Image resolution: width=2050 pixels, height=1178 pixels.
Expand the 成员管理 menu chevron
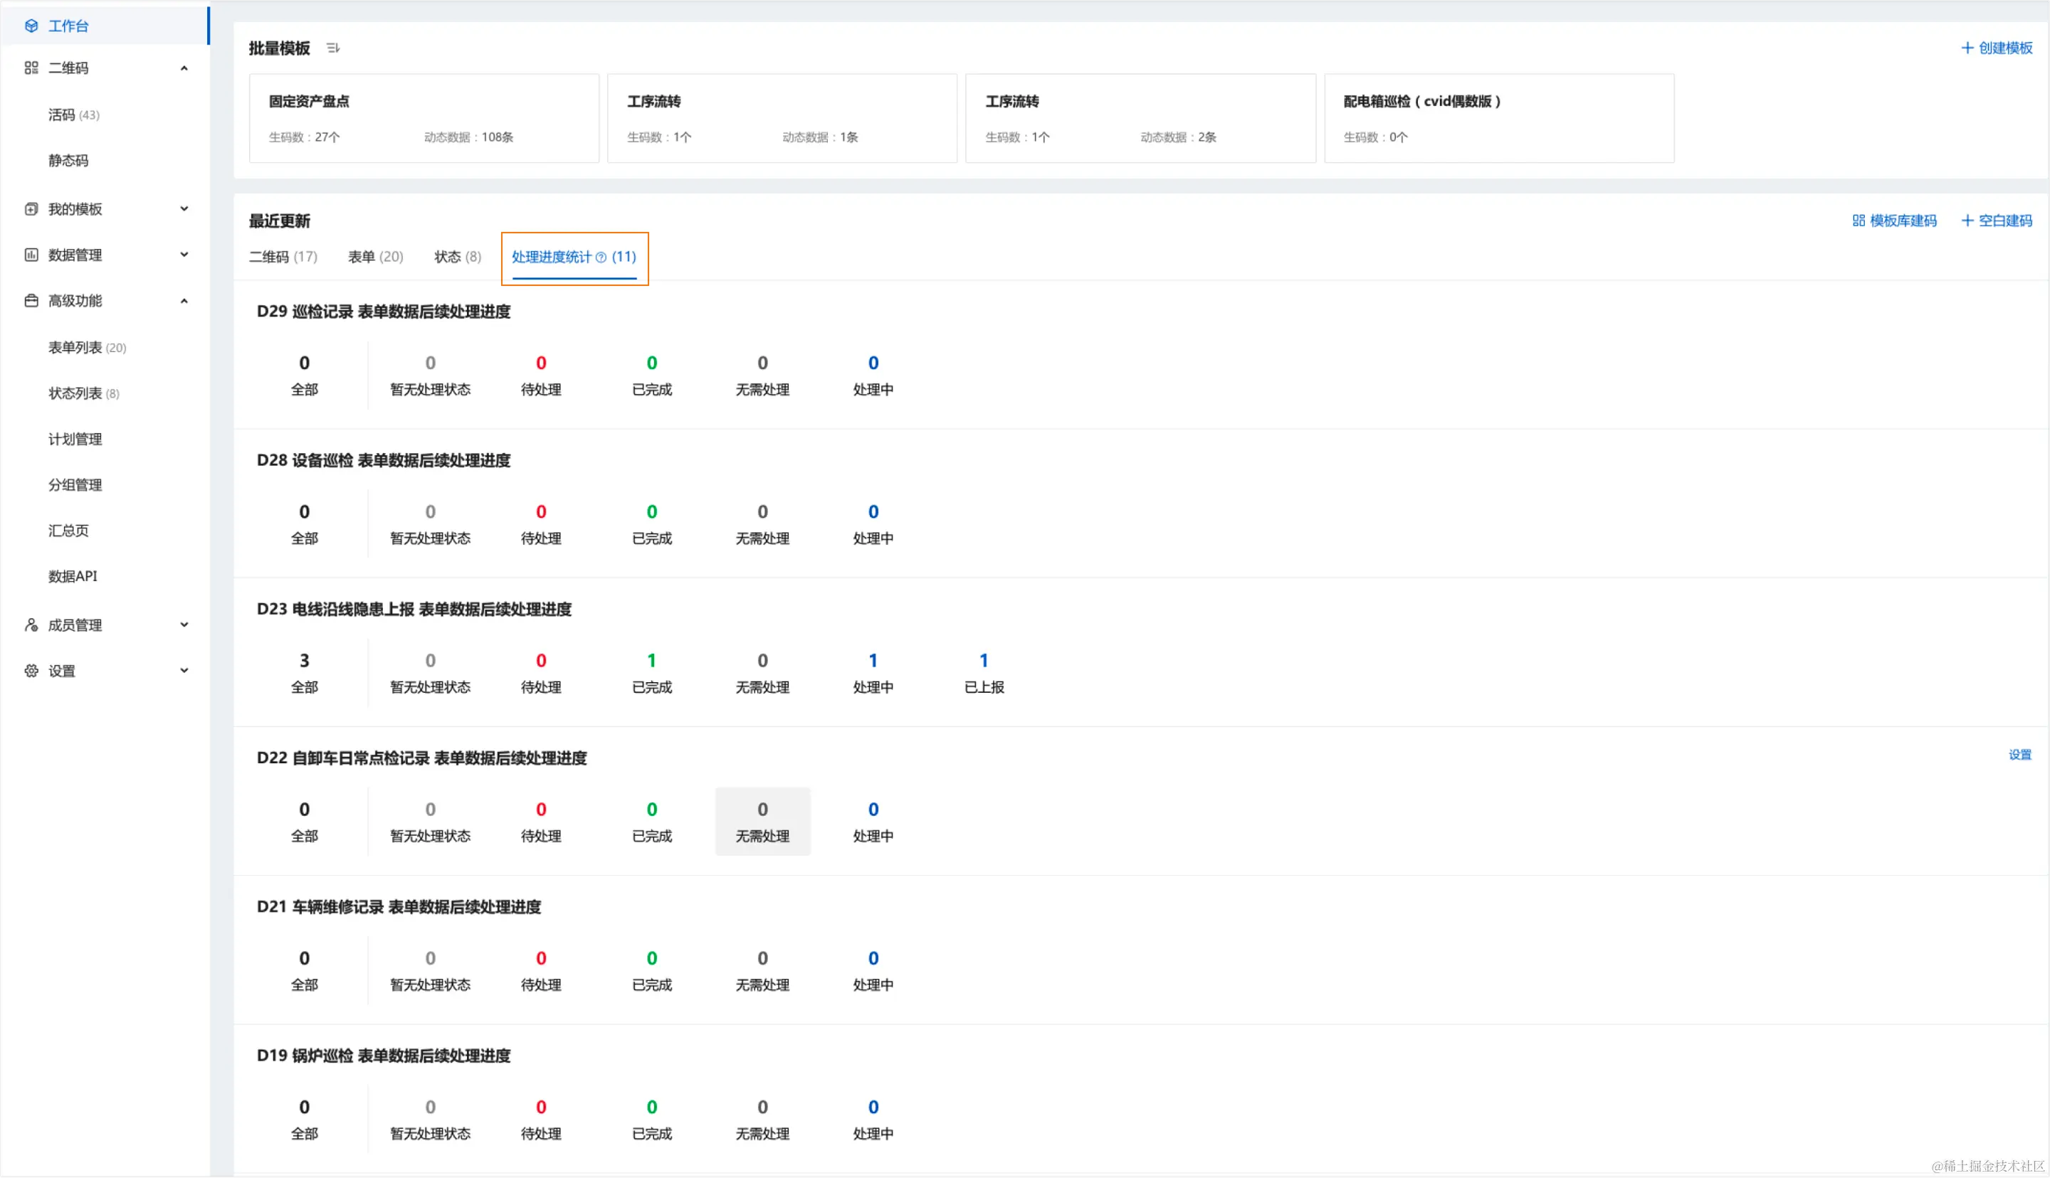pos(184,625)
